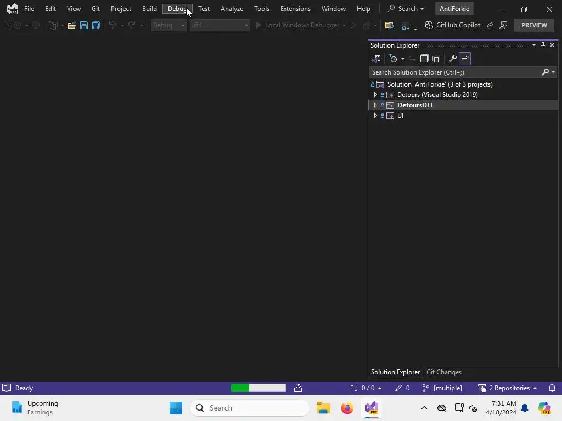Click the Navigate Forward toolbar icon
562x421 pixels.
pos(36,25)
